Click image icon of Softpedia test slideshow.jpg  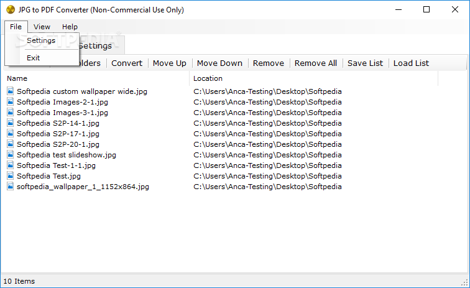[11, 154]
